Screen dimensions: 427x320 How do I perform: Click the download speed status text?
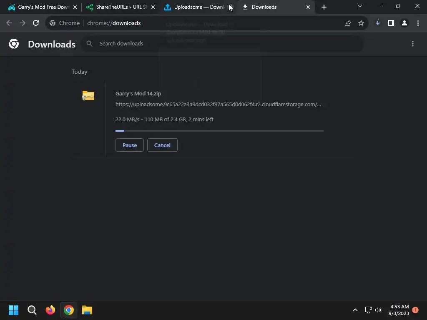click(164, 120)
